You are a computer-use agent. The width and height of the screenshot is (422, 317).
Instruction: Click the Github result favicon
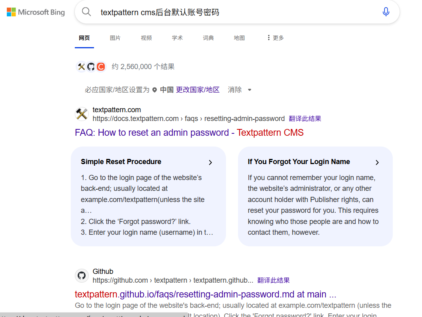point(82,275)
